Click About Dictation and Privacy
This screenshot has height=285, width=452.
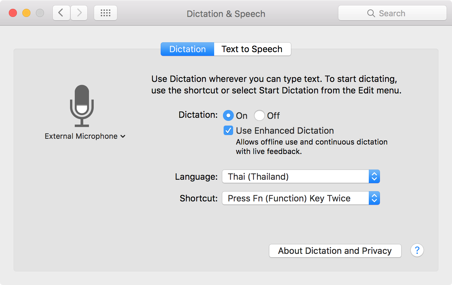coord(335,250)
